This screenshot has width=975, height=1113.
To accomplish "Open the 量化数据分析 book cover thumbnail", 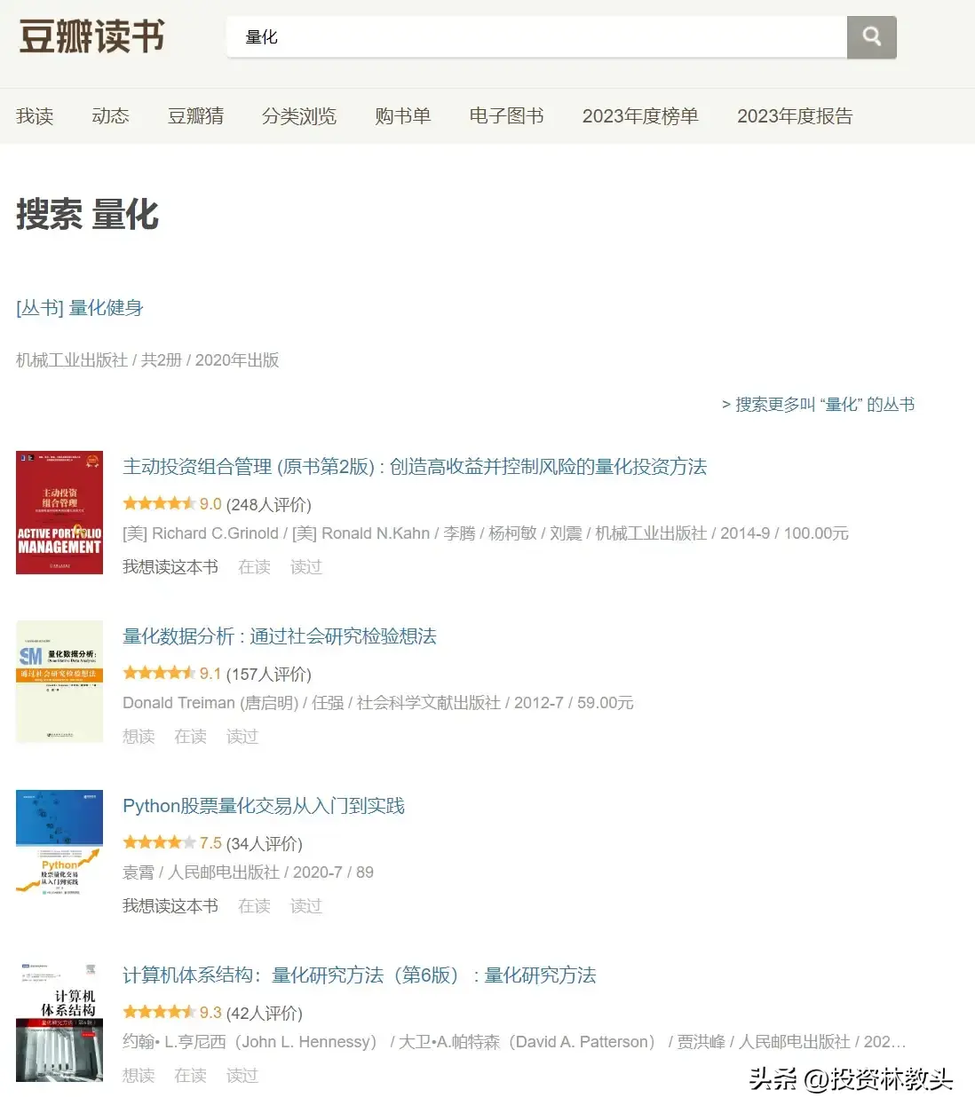I will (59, 682).
